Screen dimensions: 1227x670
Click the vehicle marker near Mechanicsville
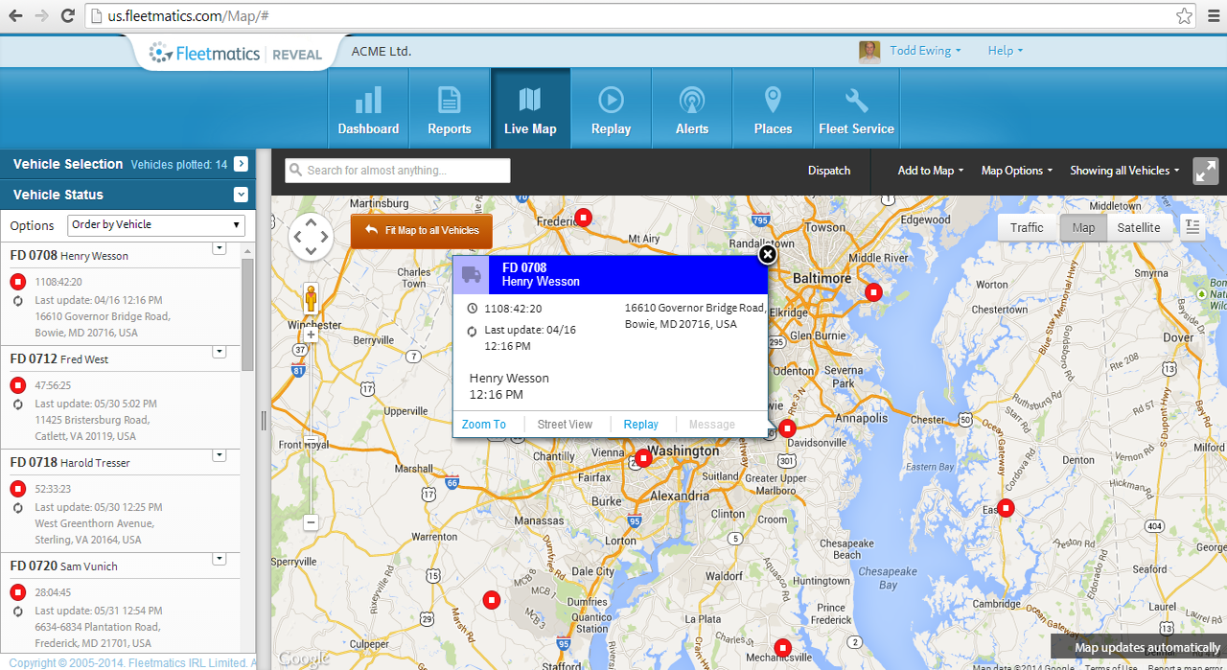782,647
